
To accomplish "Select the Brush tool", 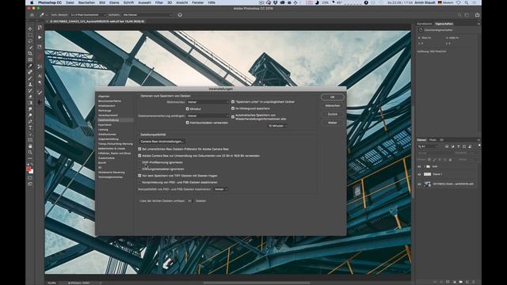I will coord(30,78).
